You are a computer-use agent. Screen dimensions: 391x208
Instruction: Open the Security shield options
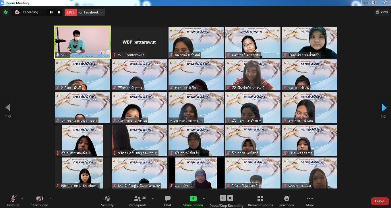(x=107, y=201)
